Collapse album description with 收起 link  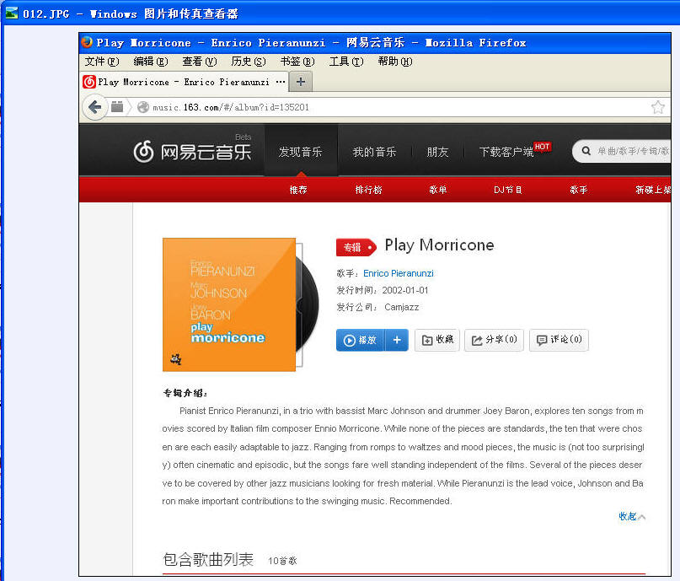[632, 516]
